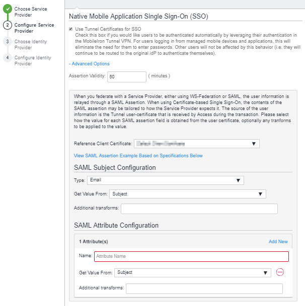305x306 pixels.
Task: Open attribute Get Value From dropdown
Action: point(192,272)
